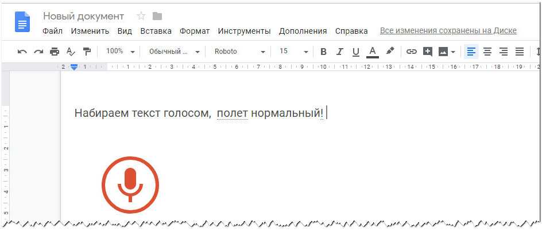Click the underlined word полет
The width and height of the screenshot is (542, 232).
(x=233, y=113)
